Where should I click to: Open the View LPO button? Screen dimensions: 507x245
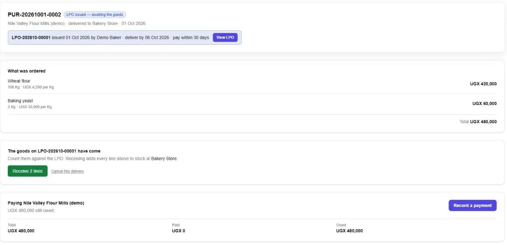pos(225,37)
